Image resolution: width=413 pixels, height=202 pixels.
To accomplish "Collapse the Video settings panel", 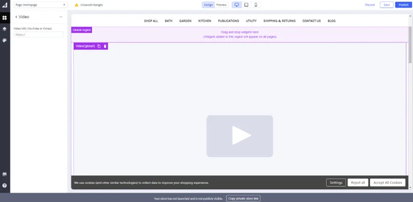I will pyautogui.click(x=61, y=17).
